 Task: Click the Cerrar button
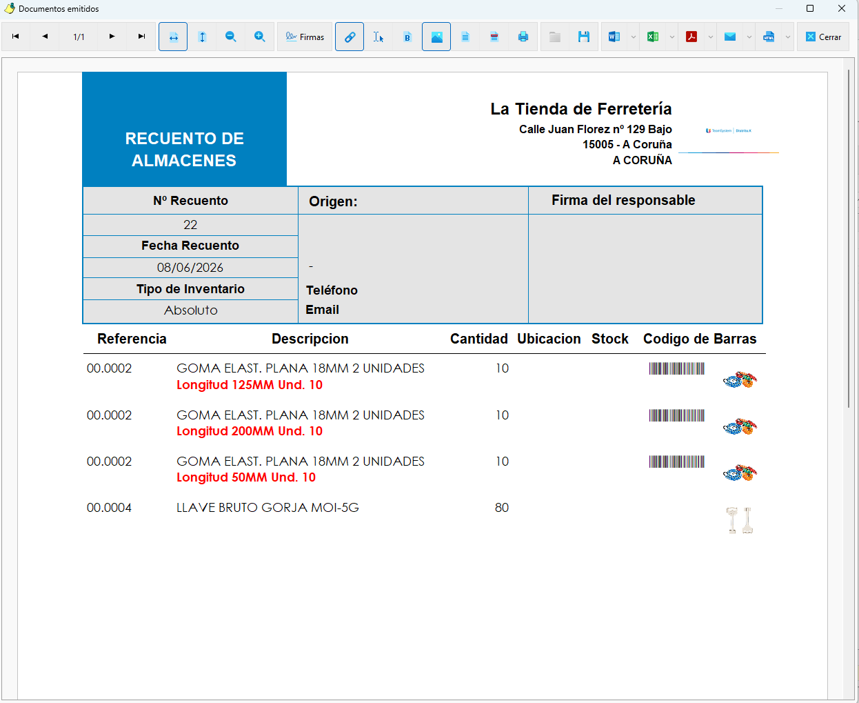(823, 37)
